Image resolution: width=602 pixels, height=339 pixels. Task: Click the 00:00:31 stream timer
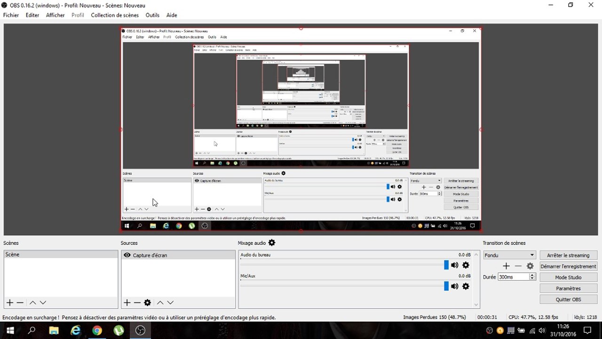[487, 317]
